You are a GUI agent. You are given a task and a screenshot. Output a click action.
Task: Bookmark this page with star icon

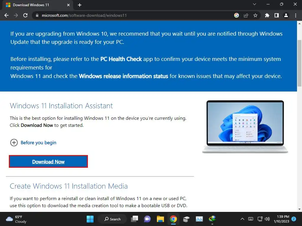(x=255, y=15)
